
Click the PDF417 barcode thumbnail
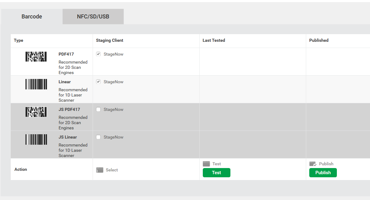(36, 57)
